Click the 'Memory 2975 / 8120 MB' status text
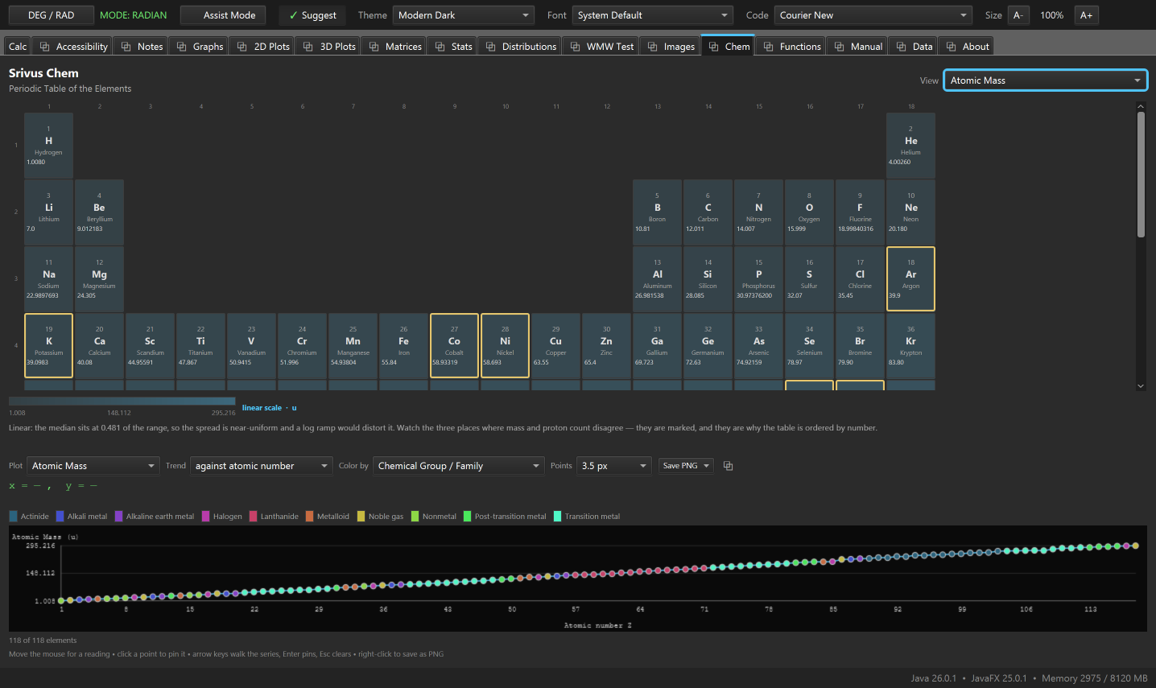 coord(1095,678)
